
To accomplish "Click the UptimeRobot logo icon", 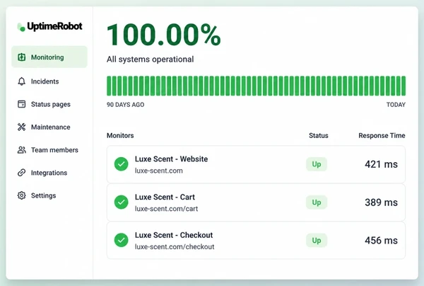I will [x=21, y=27].
